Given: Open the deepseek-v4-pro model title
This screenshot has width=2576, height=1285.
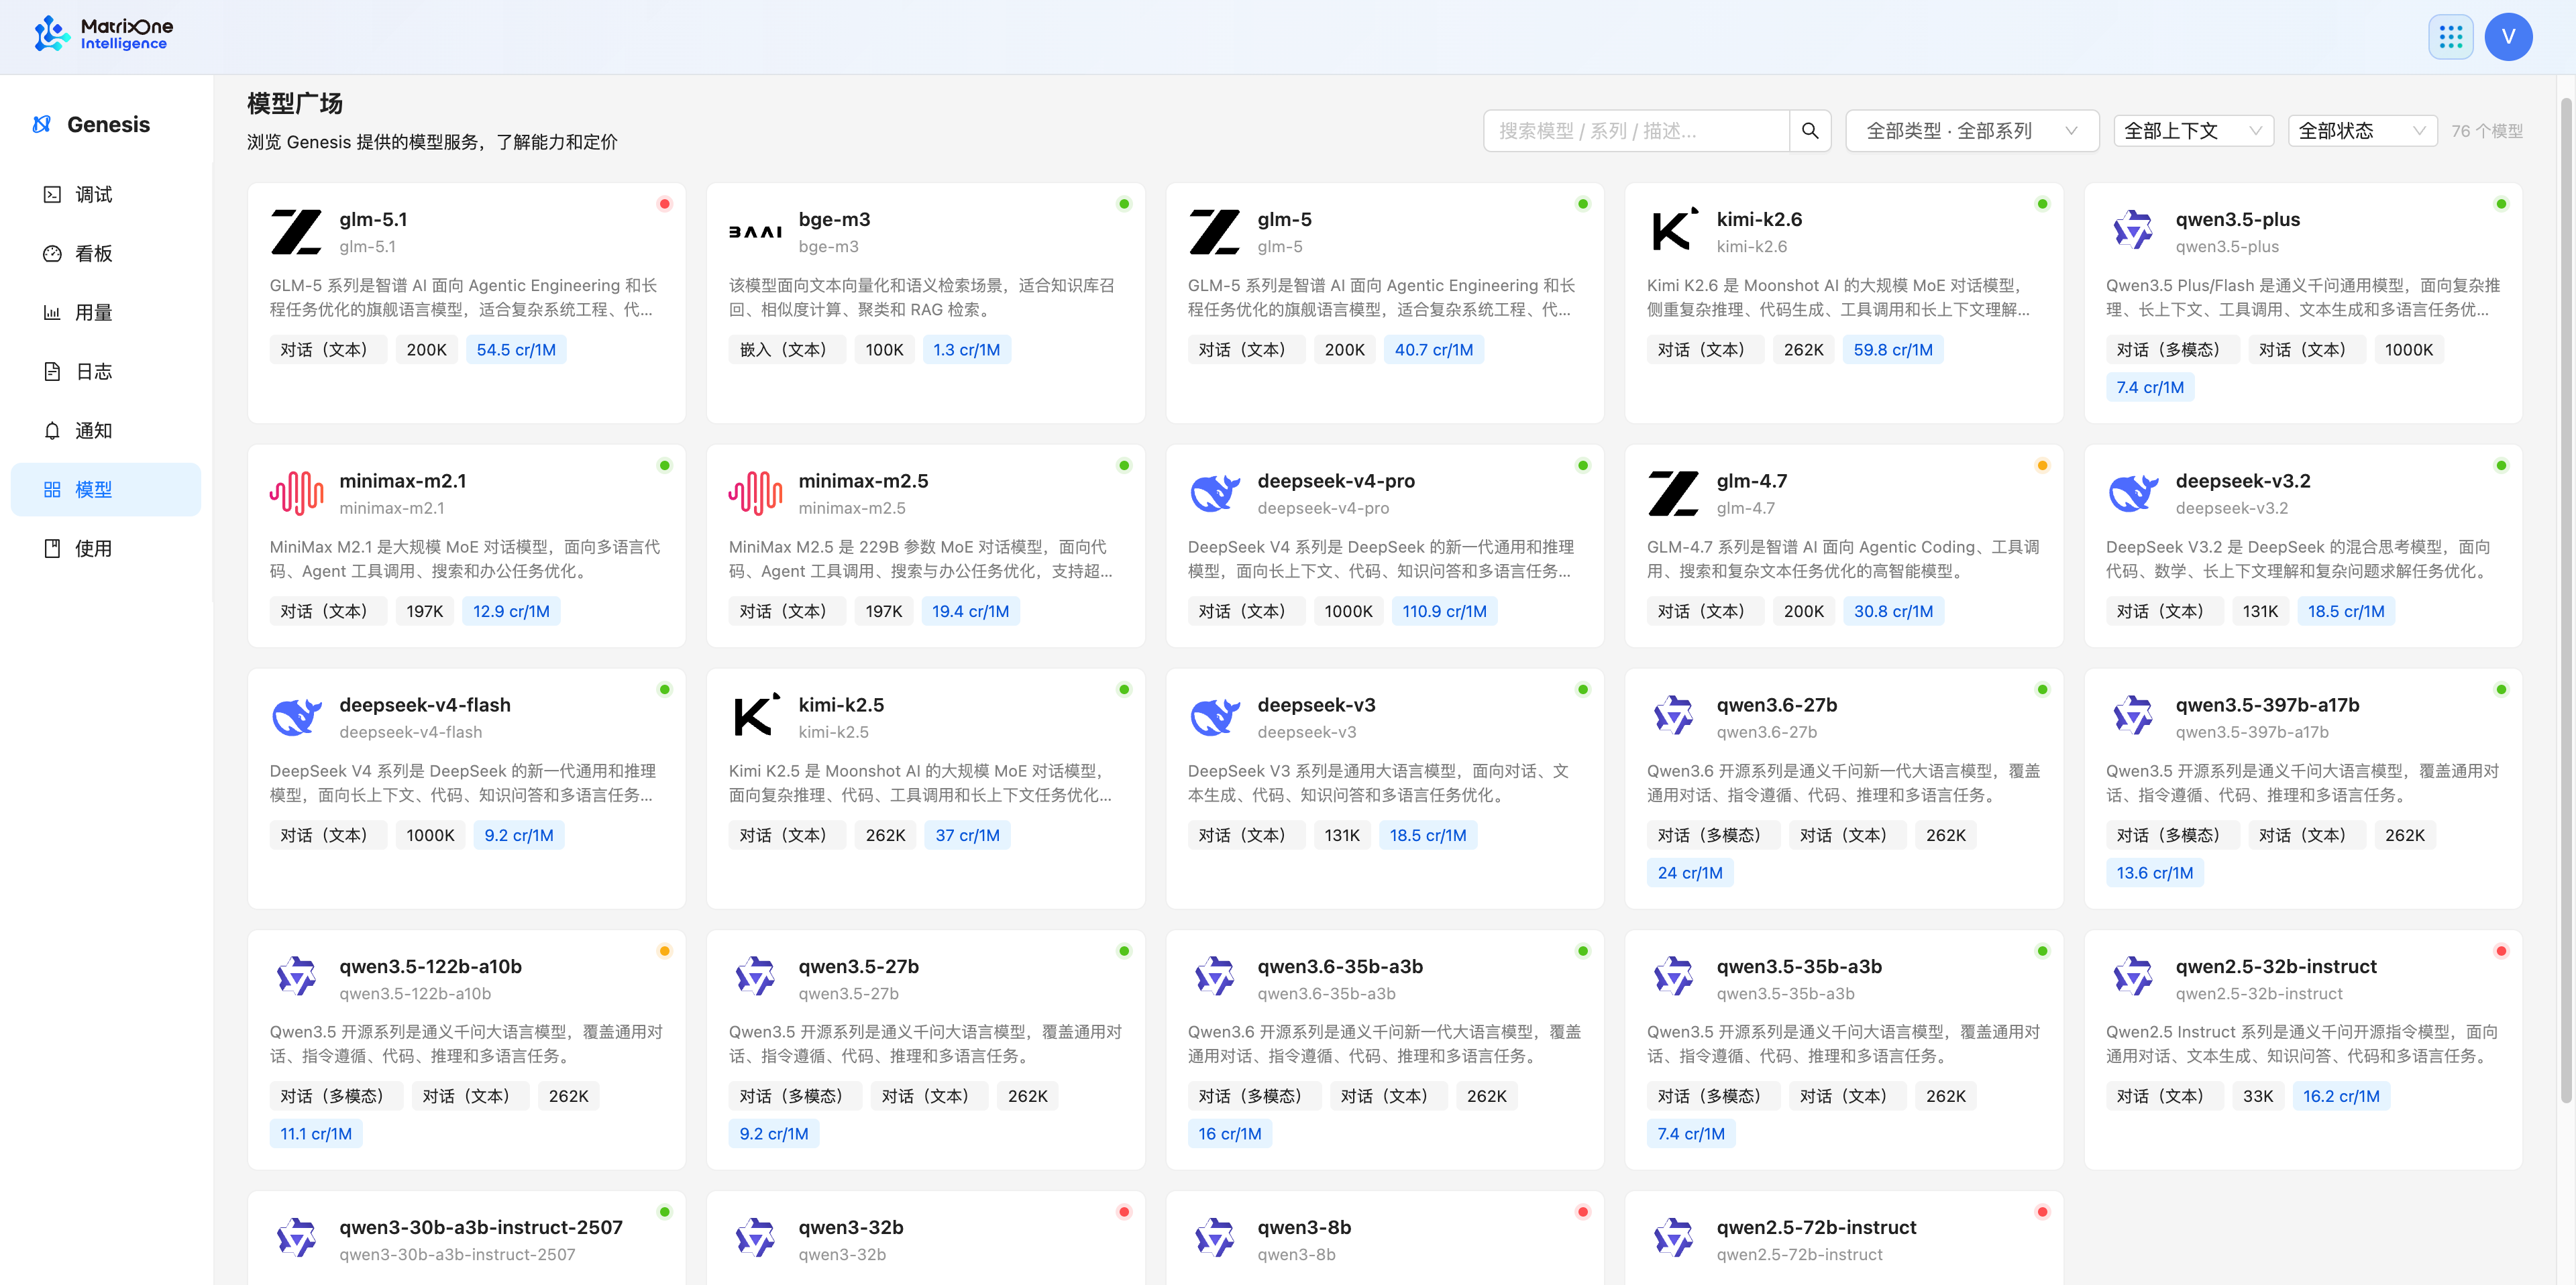Looking at the screenshot, I should click(1336, 481).
